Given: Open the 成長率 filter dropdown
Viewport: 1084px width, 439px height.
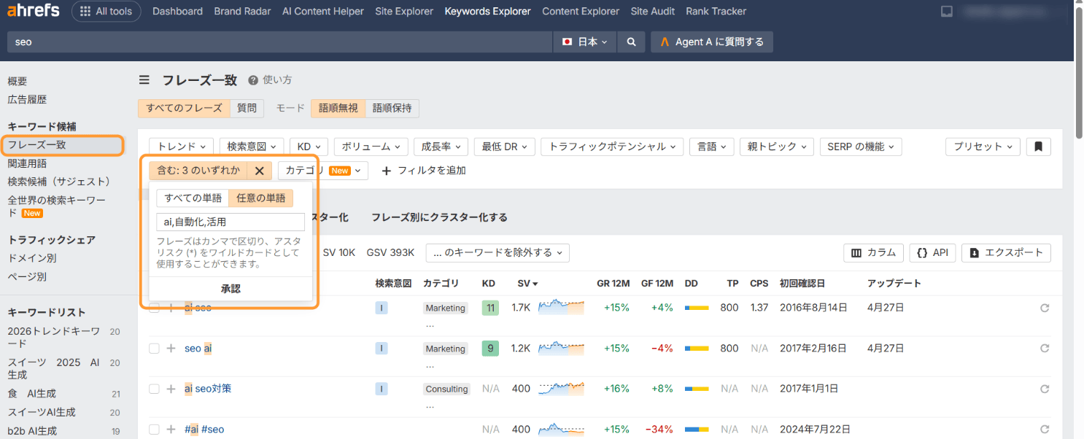Looking at the screenshot, I should [x=441, y=147].
